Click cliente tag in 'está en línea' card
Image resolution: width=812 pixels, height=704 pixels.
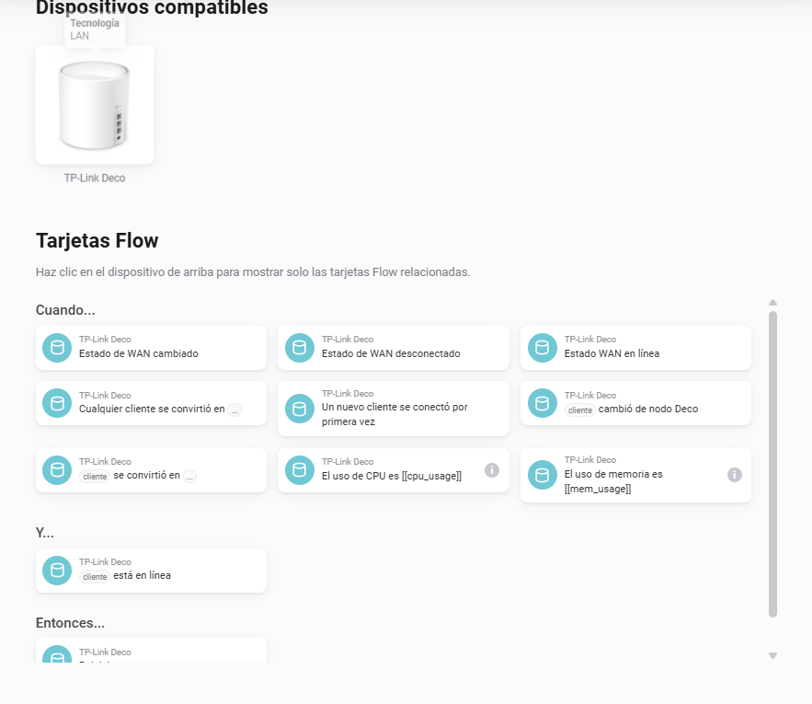95,576
